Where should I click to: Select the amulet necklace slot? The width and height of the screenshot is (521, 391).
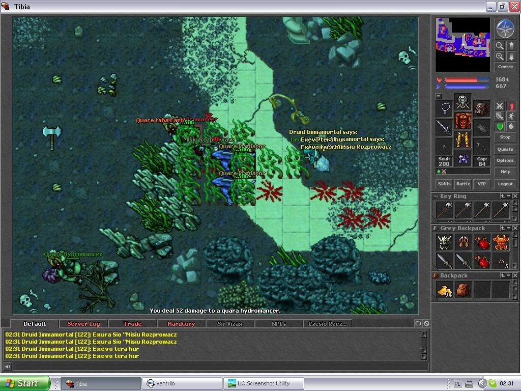[x=445, y=108]
